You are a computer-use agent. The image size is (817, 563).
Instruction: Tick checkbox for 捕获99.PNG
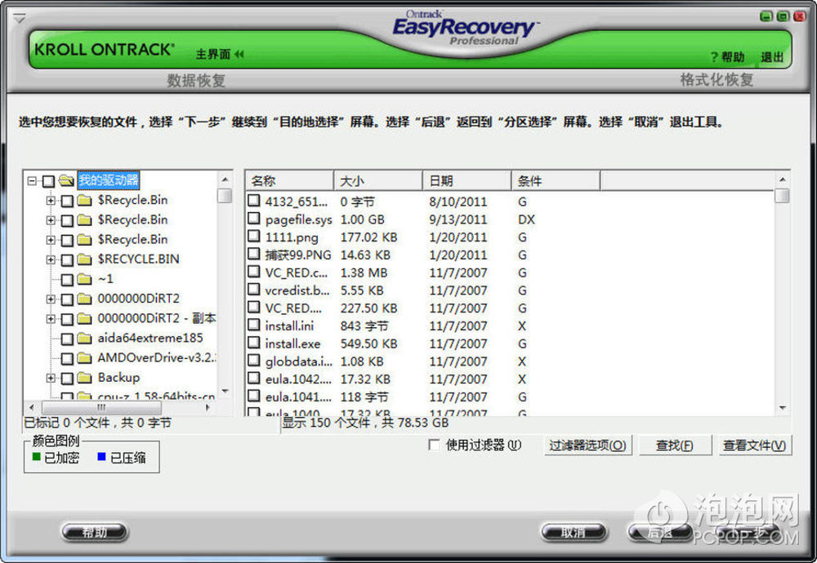click(254, 254)
